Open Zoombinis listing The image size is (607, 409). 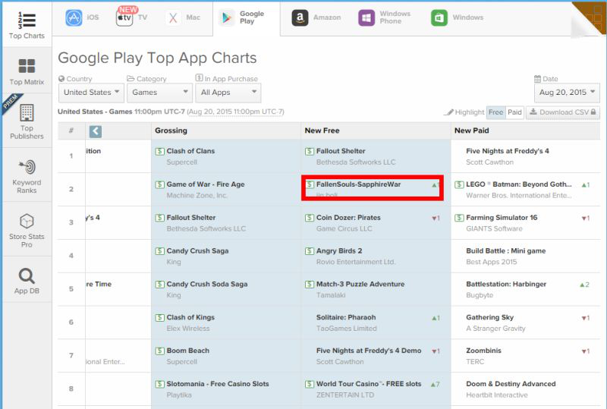[x=483, y=351]
